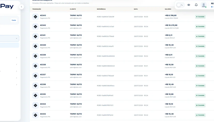The image size is (214, 122).
Task: Click PIX icon of transaction #2341
Action: [36, 36]
